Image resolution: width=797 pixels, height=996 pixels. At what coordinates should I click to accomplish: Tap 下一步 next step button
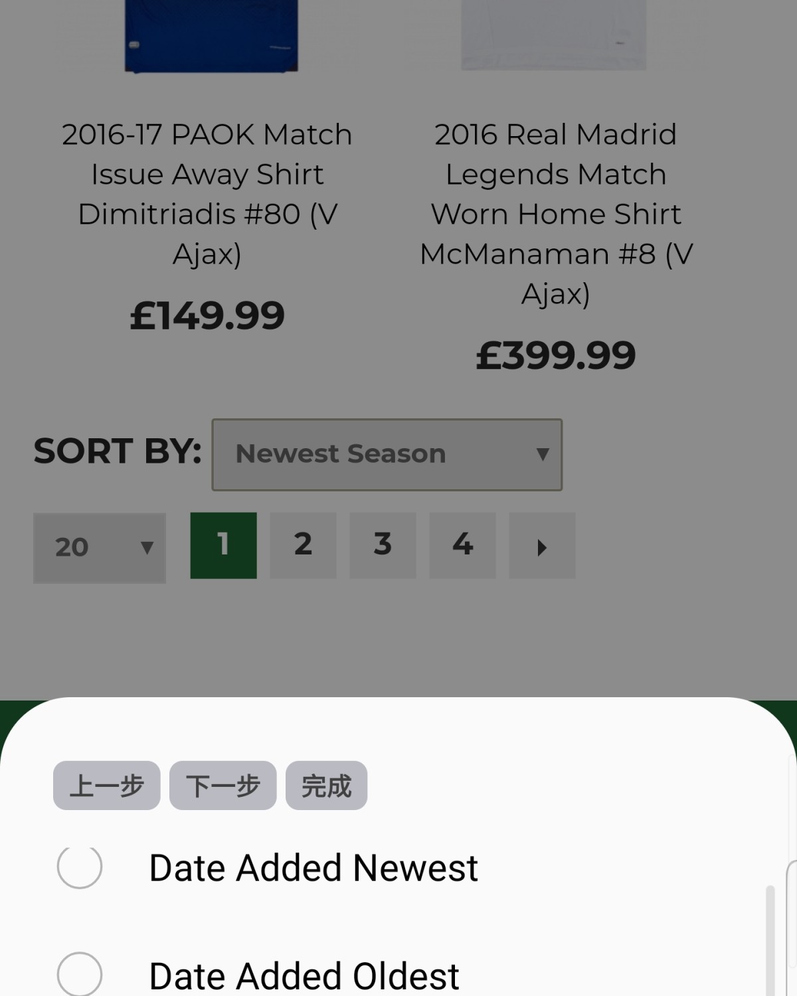[x=223, y=786]
